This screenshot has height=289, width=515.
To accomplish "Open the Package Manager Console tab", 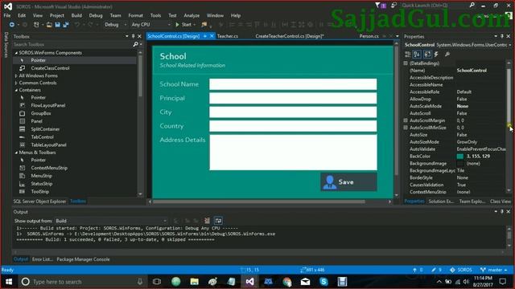I will [x=83, y=259].
